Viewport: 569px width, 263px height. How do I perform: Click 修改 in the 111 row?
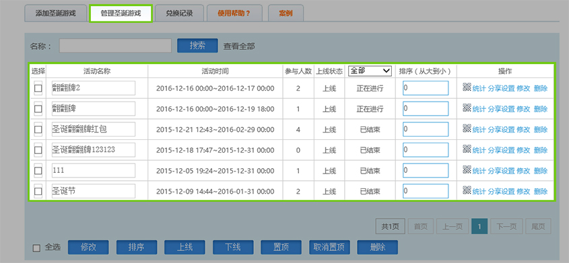523,171
